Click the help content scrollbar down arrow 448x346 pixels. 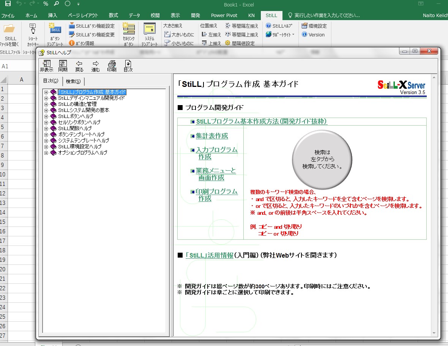click(x=434, y=333)
